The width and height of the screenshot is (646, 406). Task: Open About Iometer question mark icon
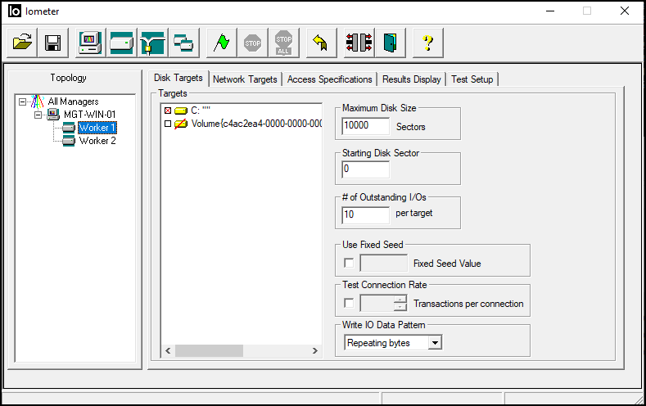tap(427, 43)
